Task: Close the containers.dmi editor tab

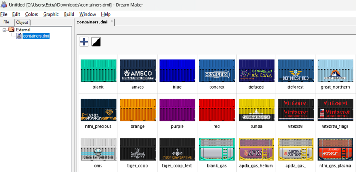Action: (x=112, y=21)
